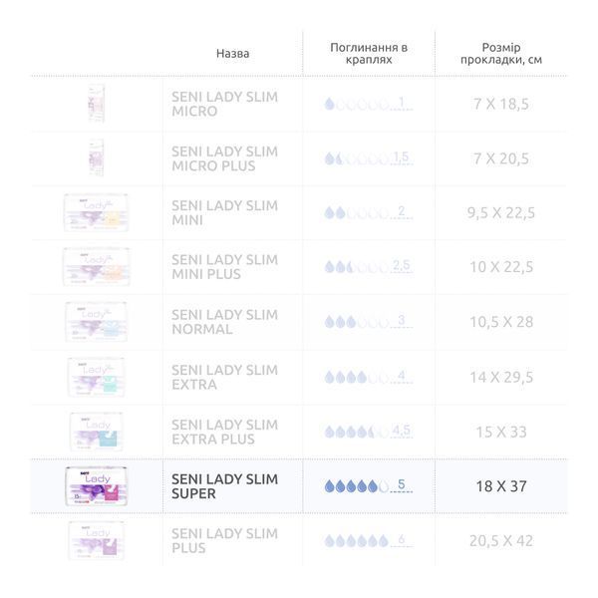Click the Назва column header

[x=232, y=54]
